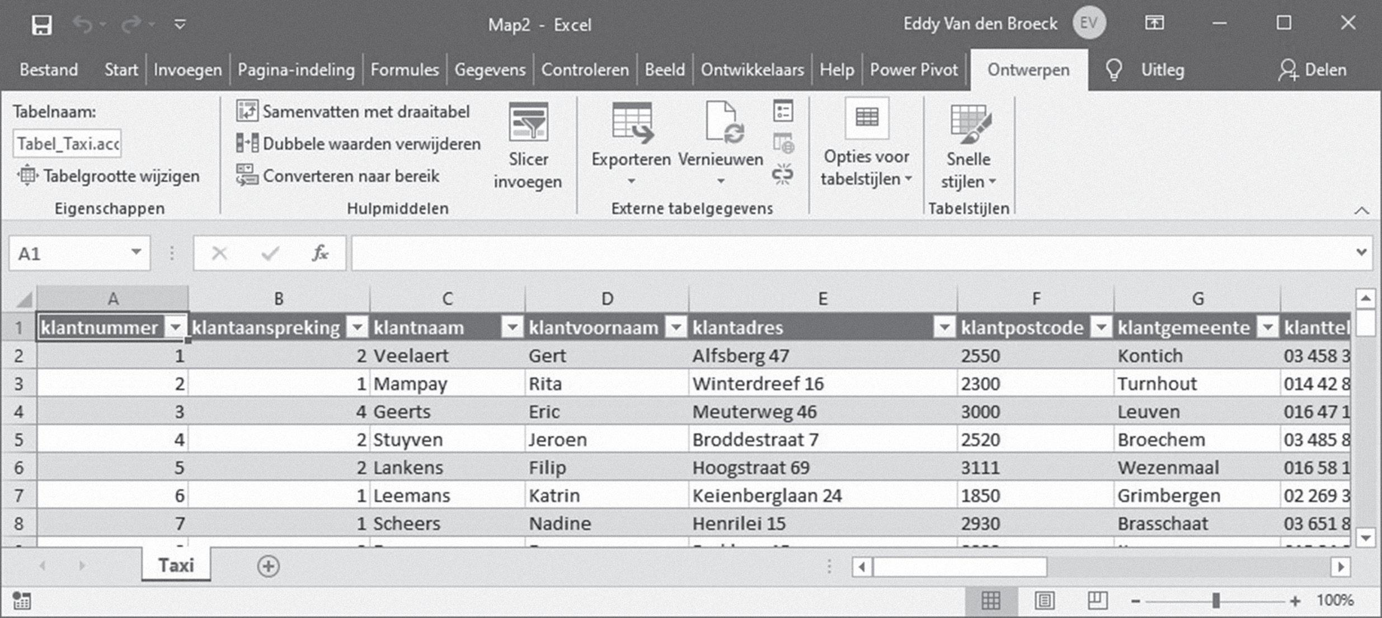Click cell containing Brasschaat
This screenshot has width=1382, height=618.
click(1197, 523)
